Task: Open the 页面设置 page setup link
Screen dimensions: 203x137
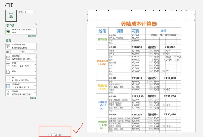Action: click(33, 98)
